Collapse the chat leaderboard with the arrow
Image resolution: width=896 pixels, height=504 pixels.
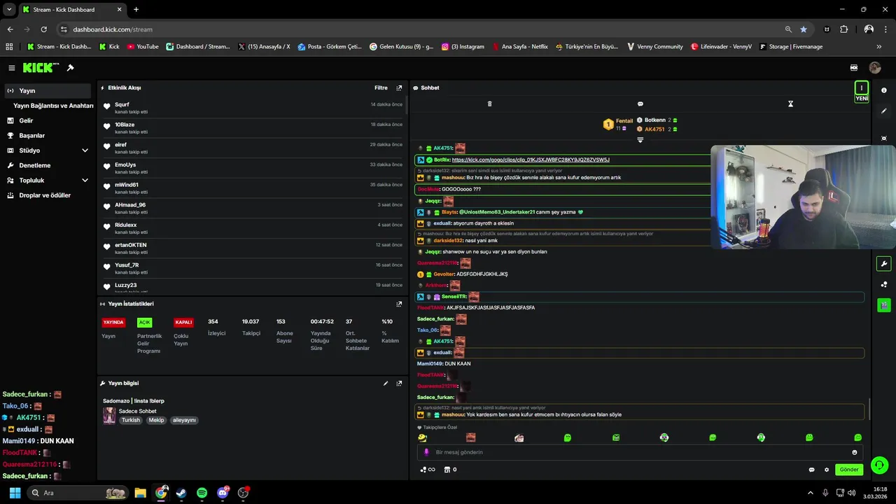click(x=640, y=140)
